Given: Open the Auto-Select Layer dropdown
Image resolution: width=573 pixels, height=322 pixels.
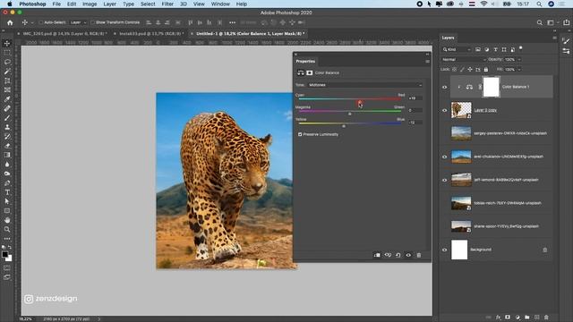Looking at the screenshot, I should tap(78, 22).
